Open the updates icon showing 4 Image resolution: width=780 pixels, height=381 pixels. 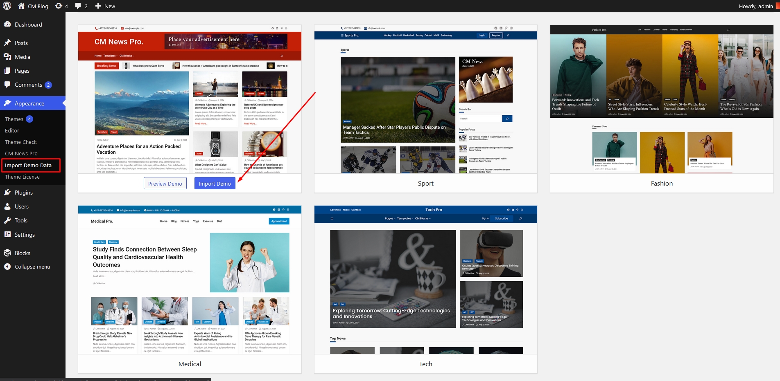[x=59, y=6]
